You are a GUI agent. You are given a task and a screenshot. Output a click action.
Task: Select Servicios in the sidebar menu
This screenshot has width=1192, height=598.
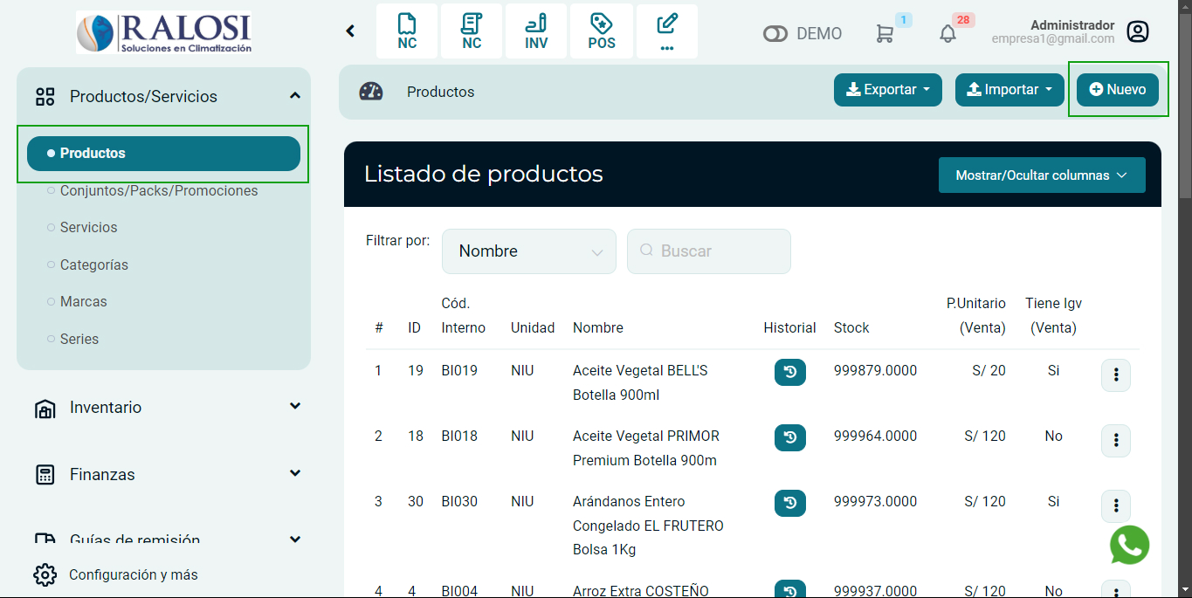point(88,227)
